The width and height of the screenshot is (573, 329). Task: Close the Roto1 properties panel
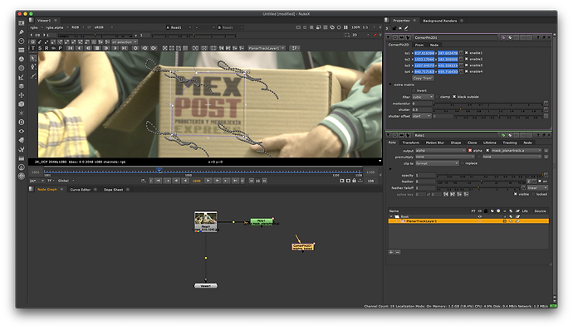click(549, 135)
